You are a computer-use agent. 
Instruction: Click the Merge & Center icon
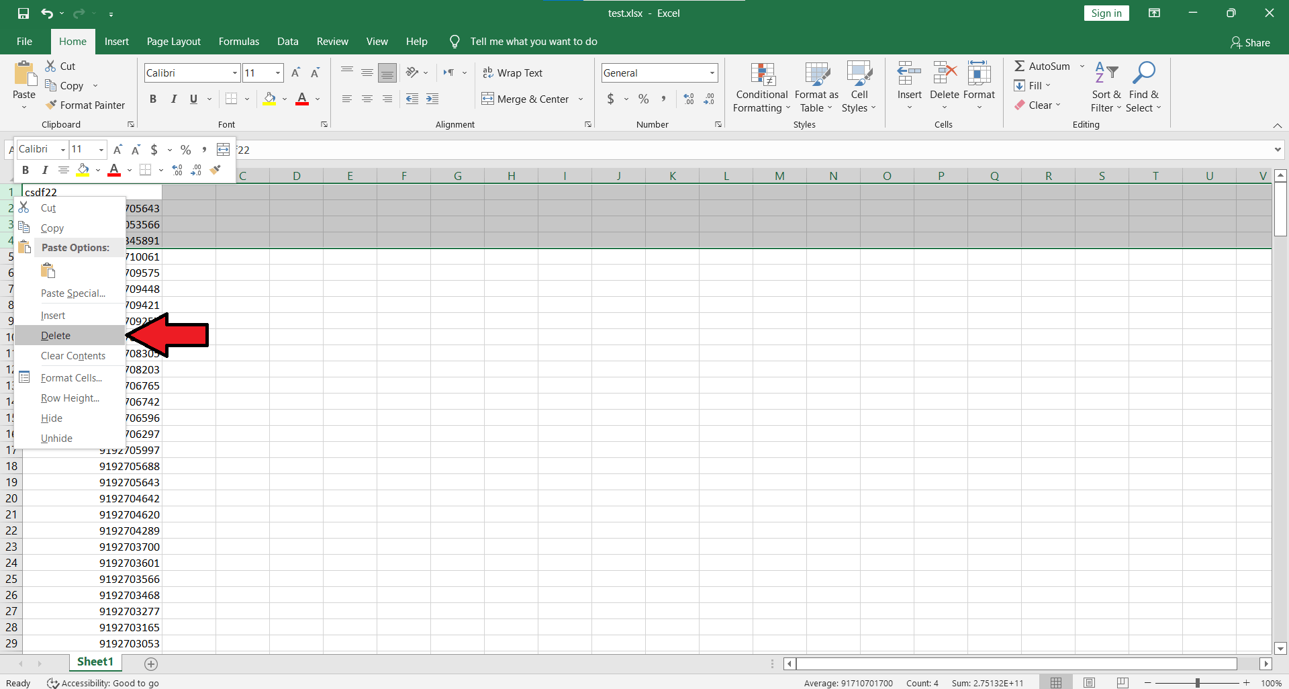(487, 99)
